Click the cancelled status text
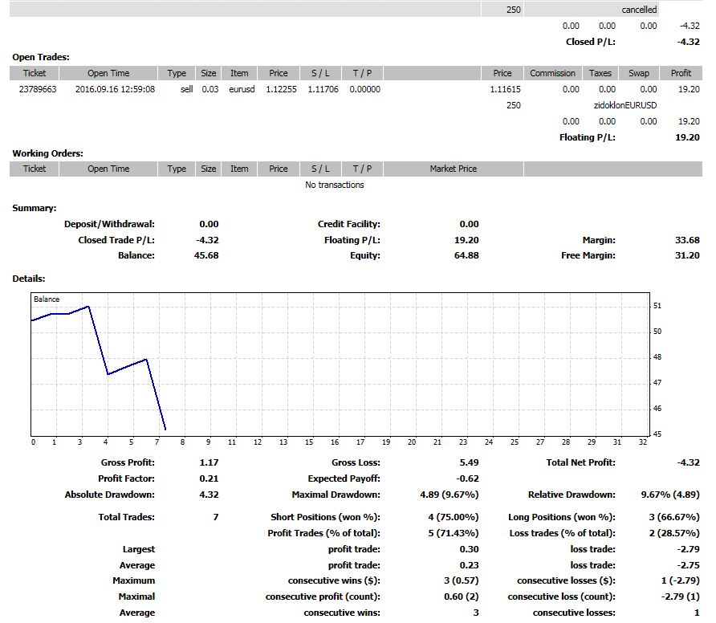716x623 pixels. tap(639, 10)
